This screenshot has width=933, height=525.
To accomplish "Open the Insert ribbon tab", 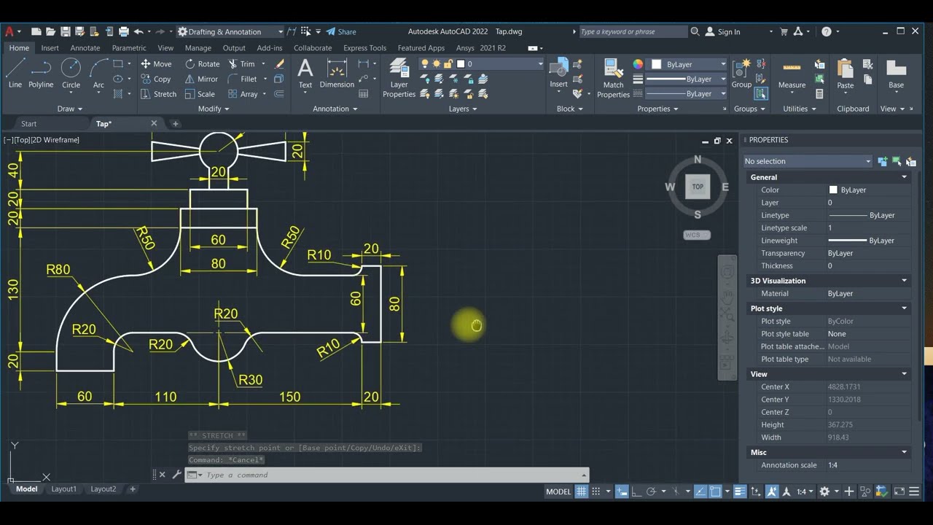I will tap(50, 48).
